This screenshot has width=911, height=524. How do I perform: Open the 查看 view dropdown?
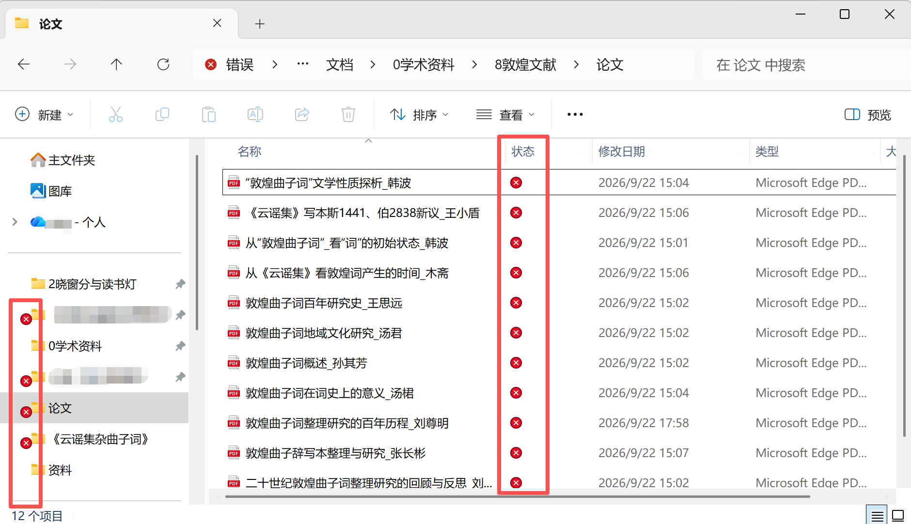click(505, 115)
